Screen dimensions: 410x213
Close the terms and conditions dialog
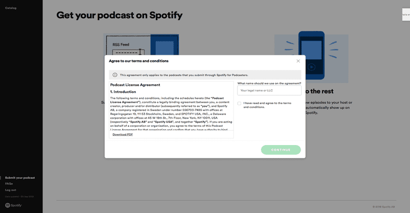pyautogui.click(x=298, y=61)
